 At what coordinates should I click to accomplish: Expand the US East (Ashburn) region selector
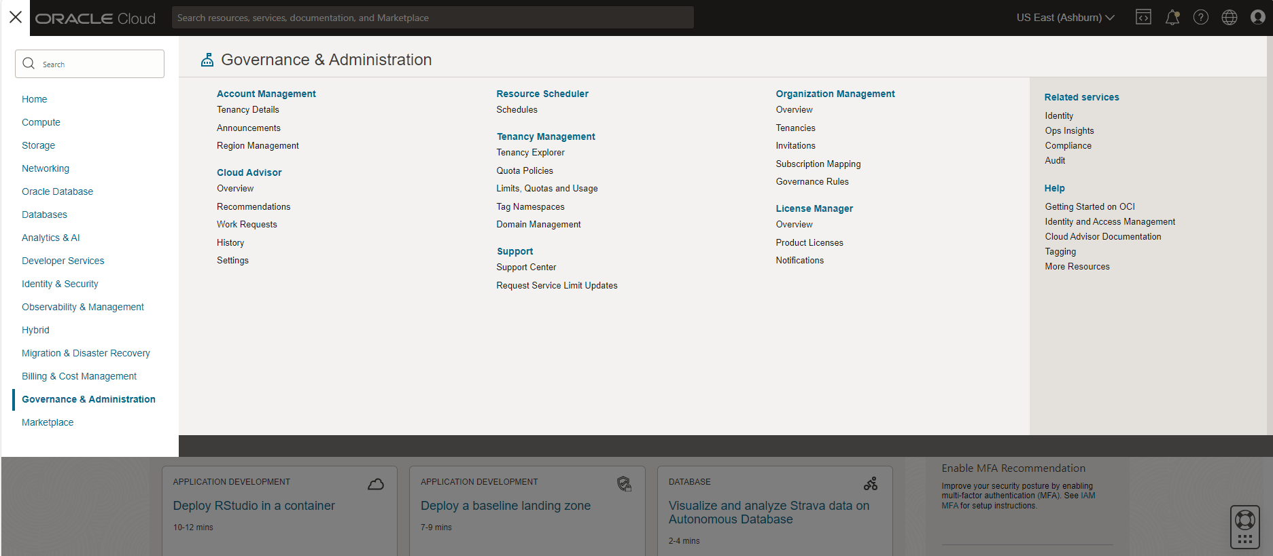pos(1065,18)
